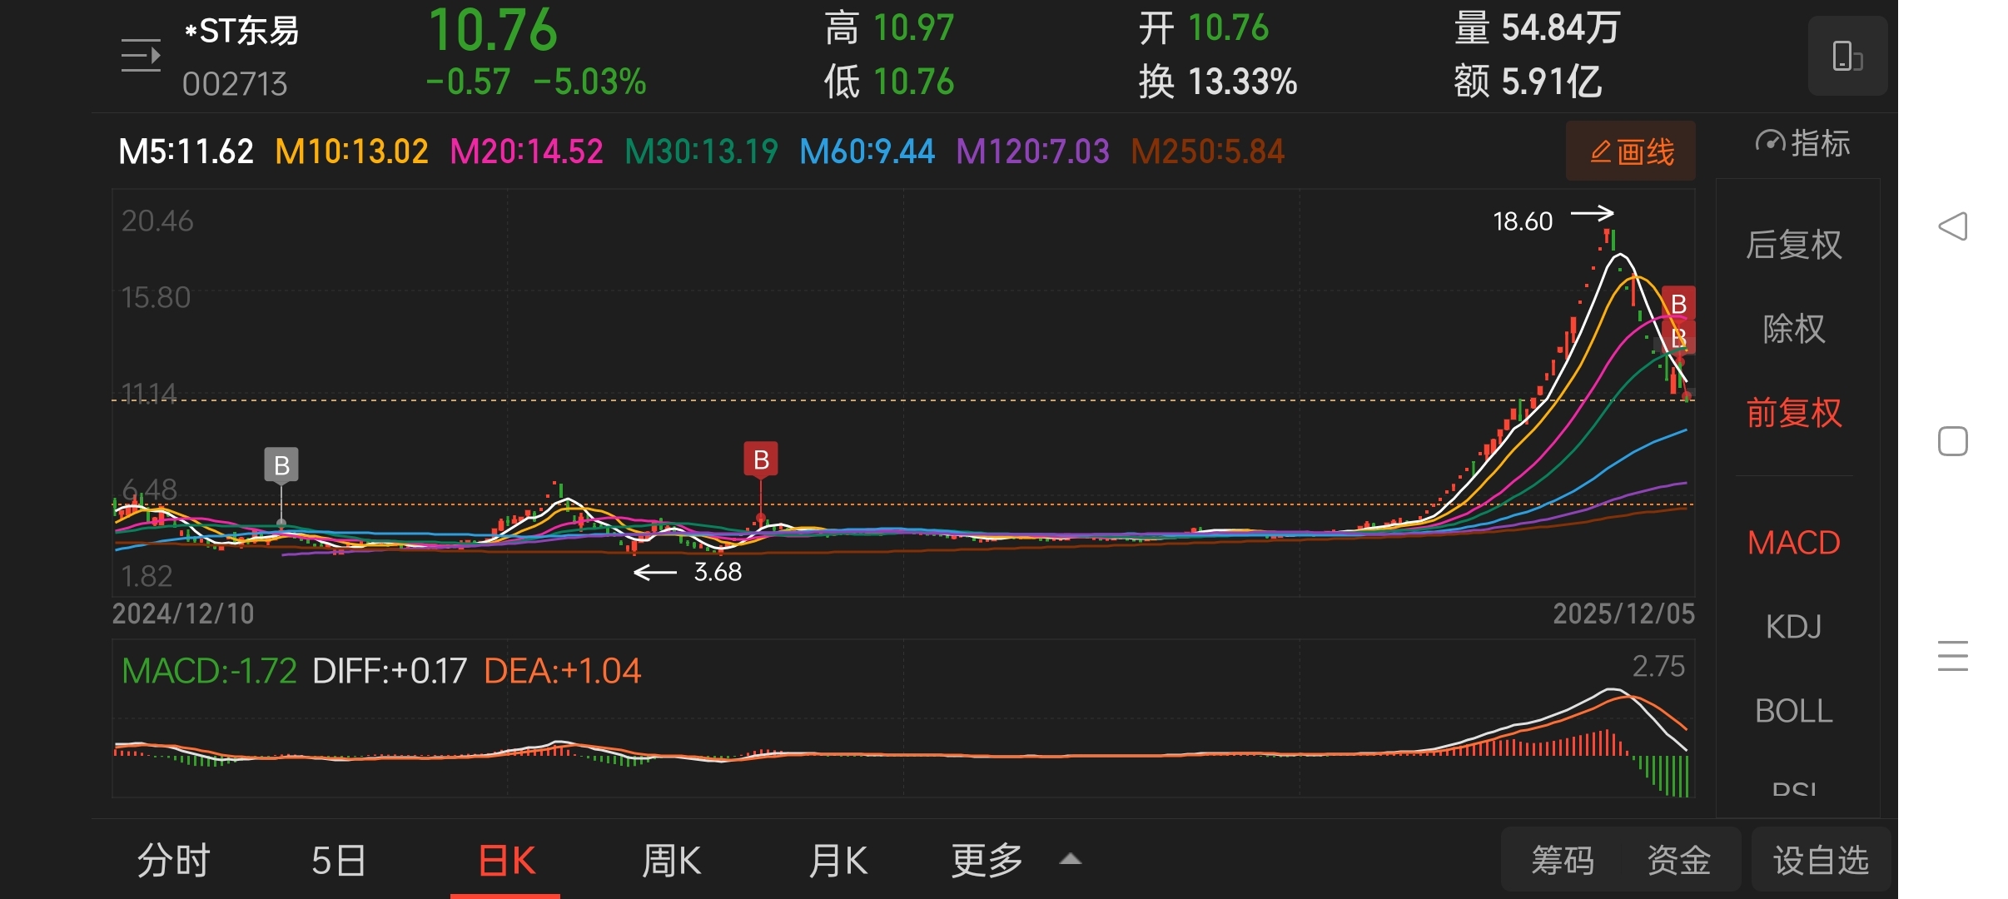2008x899 pixels.
Task: Switch to the 周K weekly chart tab
Action: 671,860
